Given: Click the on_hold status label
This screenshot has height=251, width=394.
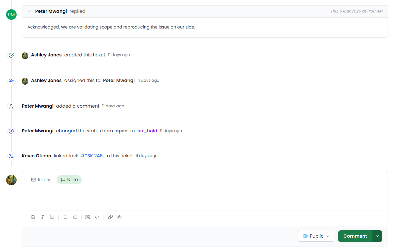Looking at the screenshot, I should (147, 131).
